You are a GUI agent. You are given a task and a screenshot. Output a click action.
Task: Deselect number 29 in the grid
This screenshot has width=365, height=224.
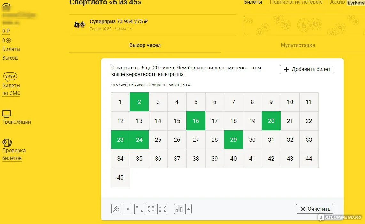pyautogui.click(x=234, y=140)
